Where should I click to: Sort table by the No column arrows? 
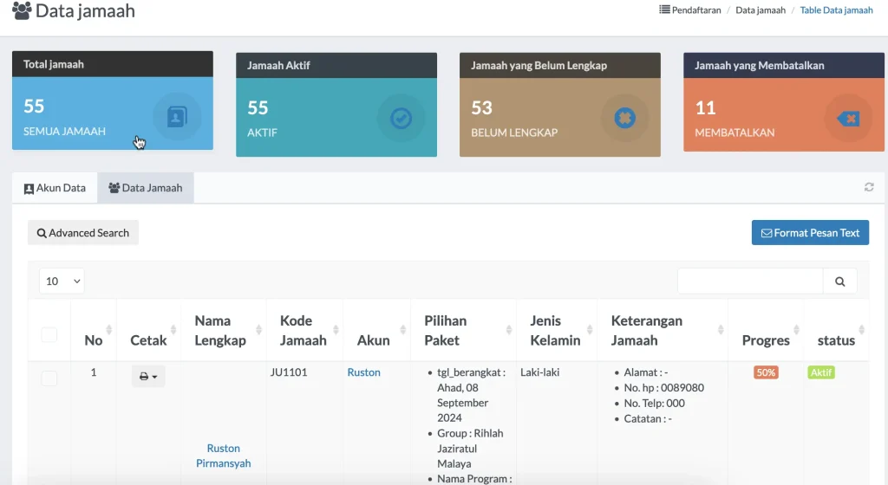pos(108,330)
